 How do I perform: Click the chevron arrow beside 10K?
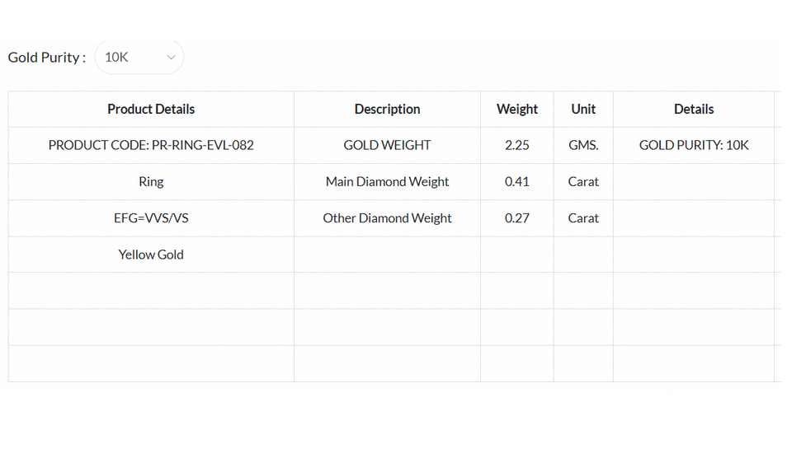(171, 58)
